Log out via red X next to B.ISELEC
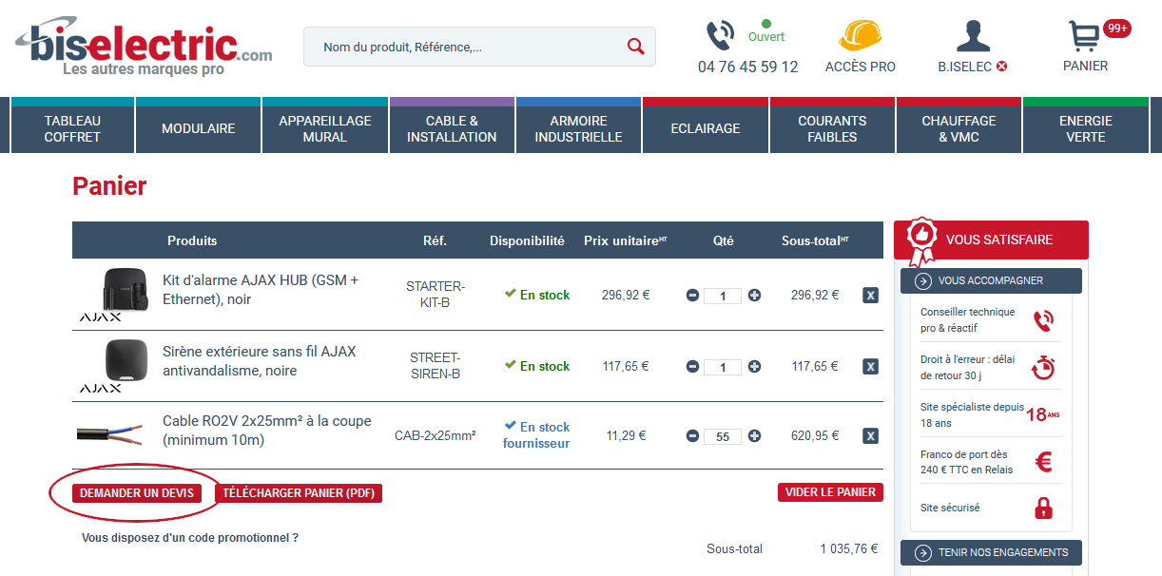Viewport: 1162px width, 576px height. coord(1001,67)
